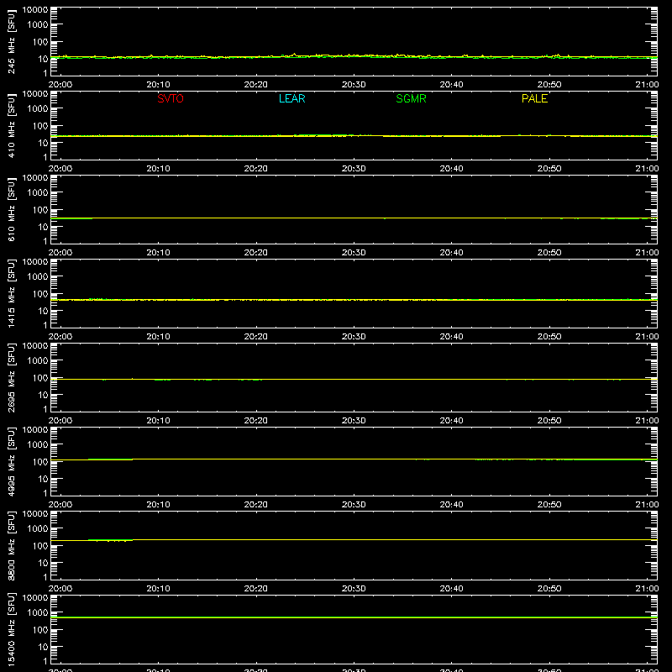672x672 pixels.
Task: Click 20:40 tick under the 4995 MHz plot
Action: [451, 505]
